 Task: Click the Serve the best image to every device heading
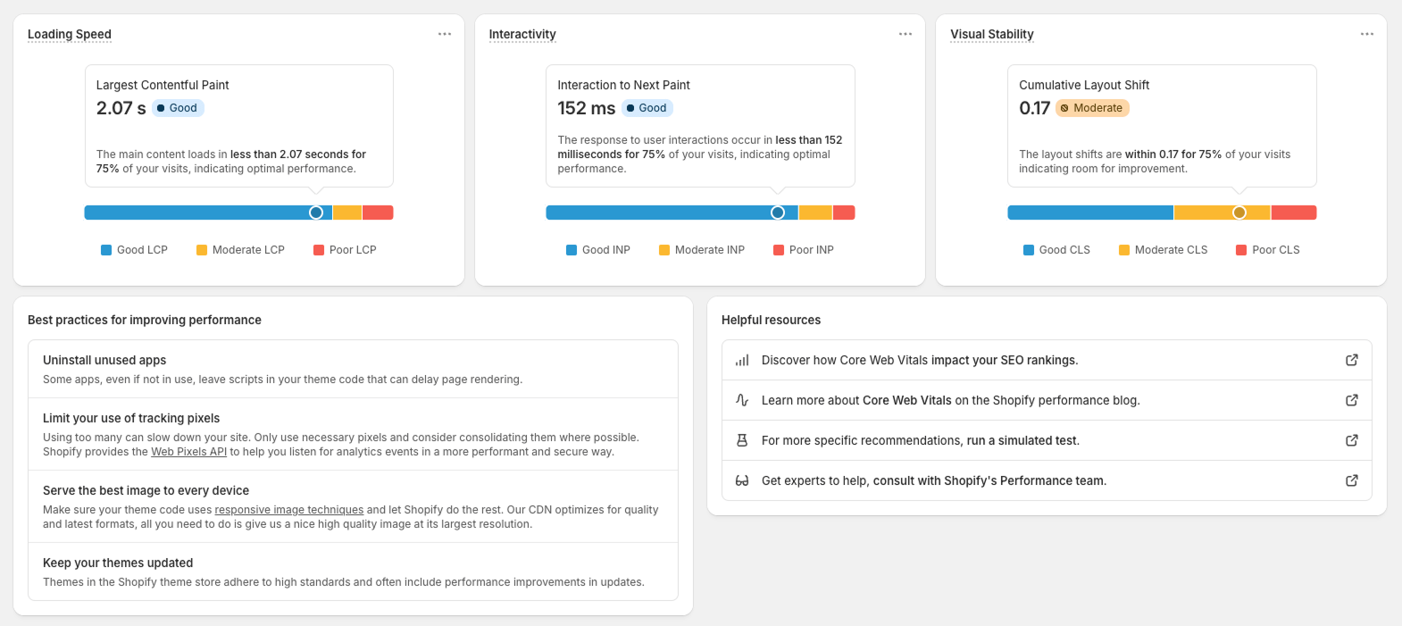pyautogui.click(x=146, y=490)
